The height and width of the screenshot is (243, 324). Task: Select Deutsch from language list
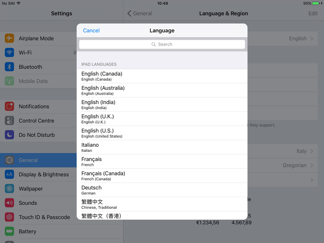pos(162,190)
